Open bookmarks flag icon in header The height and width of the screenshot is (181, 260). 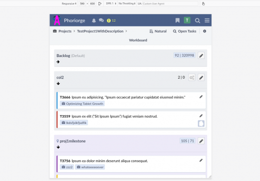(x=177, y=21)
